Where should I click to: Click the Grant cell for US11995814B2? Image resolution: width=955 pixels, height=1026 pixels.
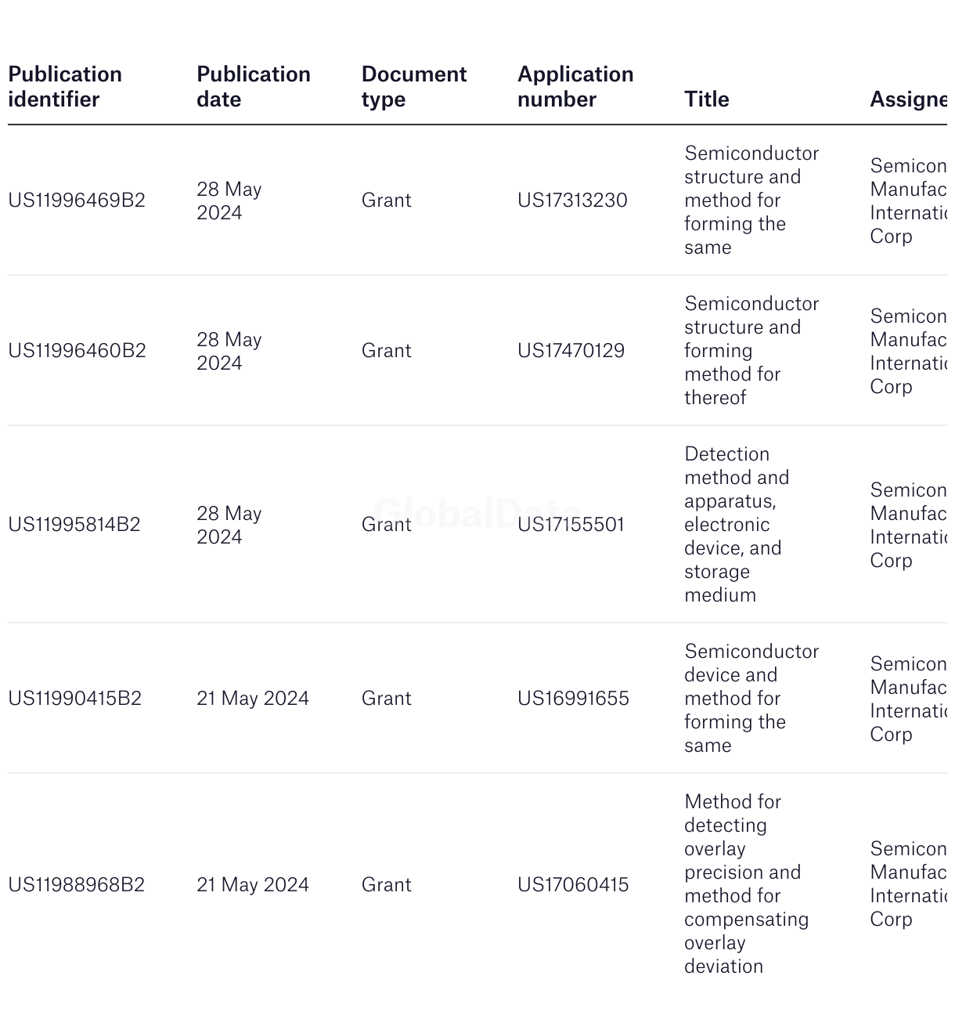(386, 525)
